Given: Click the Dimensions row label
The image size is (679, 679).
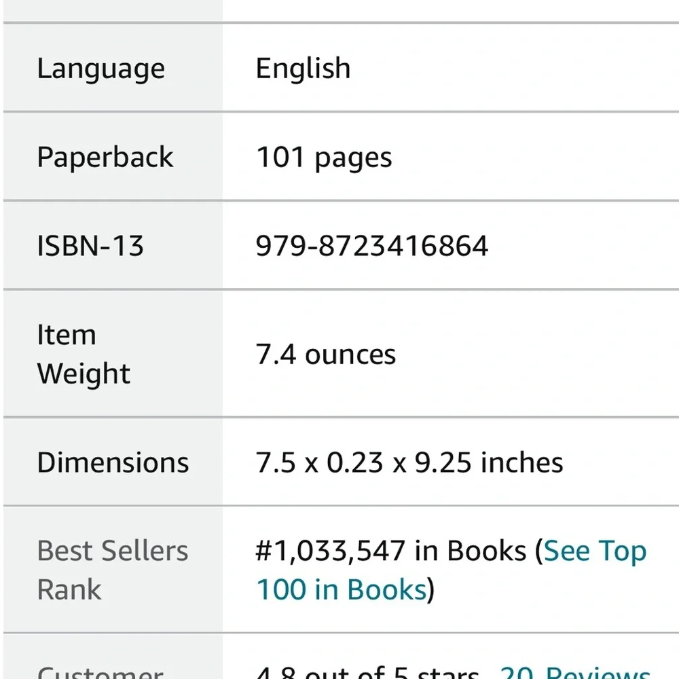Looking at the screenshot, I should tap(113, 462).
